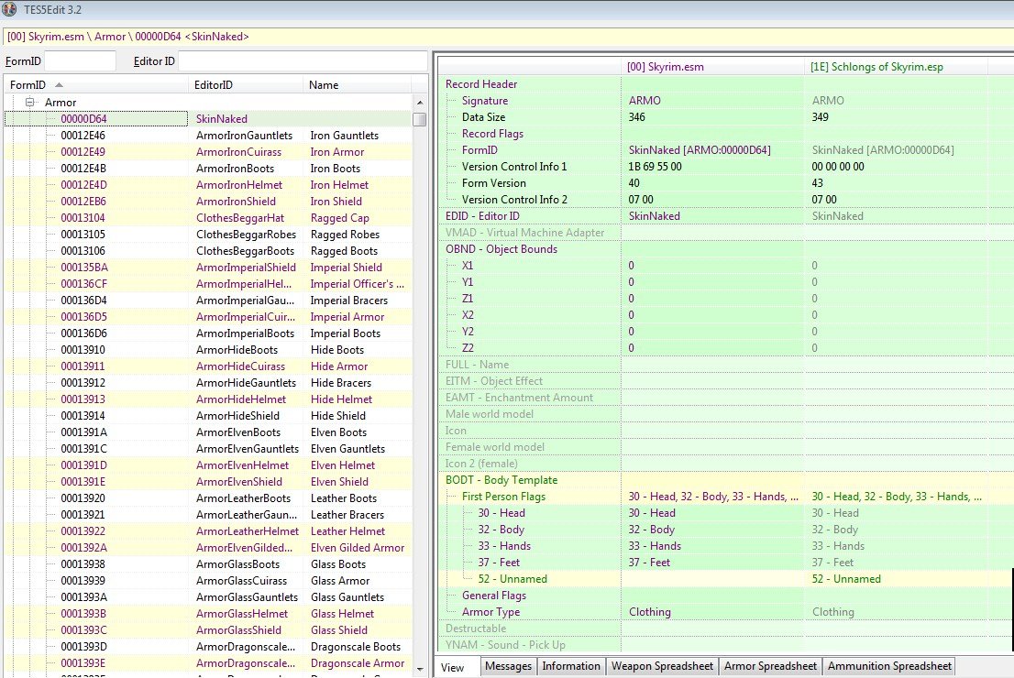Select record 00012E4D ArmorIronHelmet
1014x678 pixels.
click(208, 185)
